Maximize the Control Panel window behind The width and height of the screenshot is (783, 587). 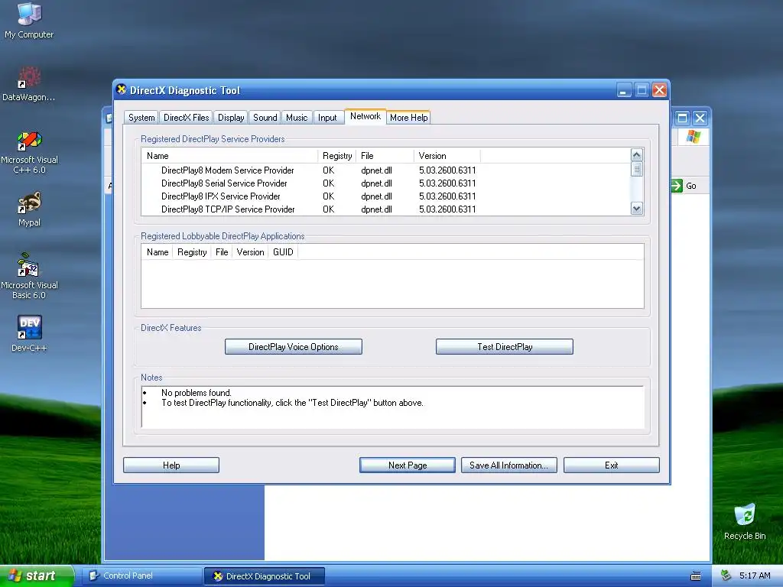pos(682,118)
